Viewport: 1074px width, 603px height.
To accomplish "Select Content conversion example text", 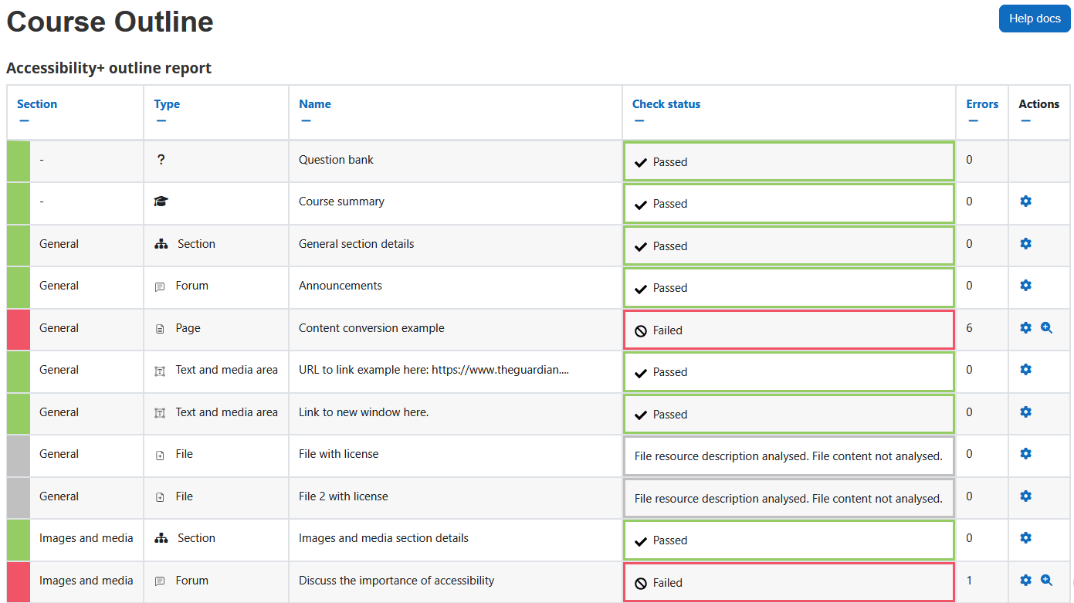I will 371,328.
